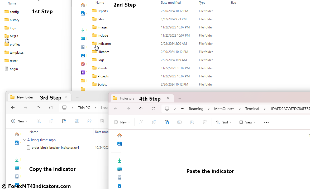The height and width of the screenshot is (189, 310).
Task: Select the New folder tab
Action: point(25,97)
